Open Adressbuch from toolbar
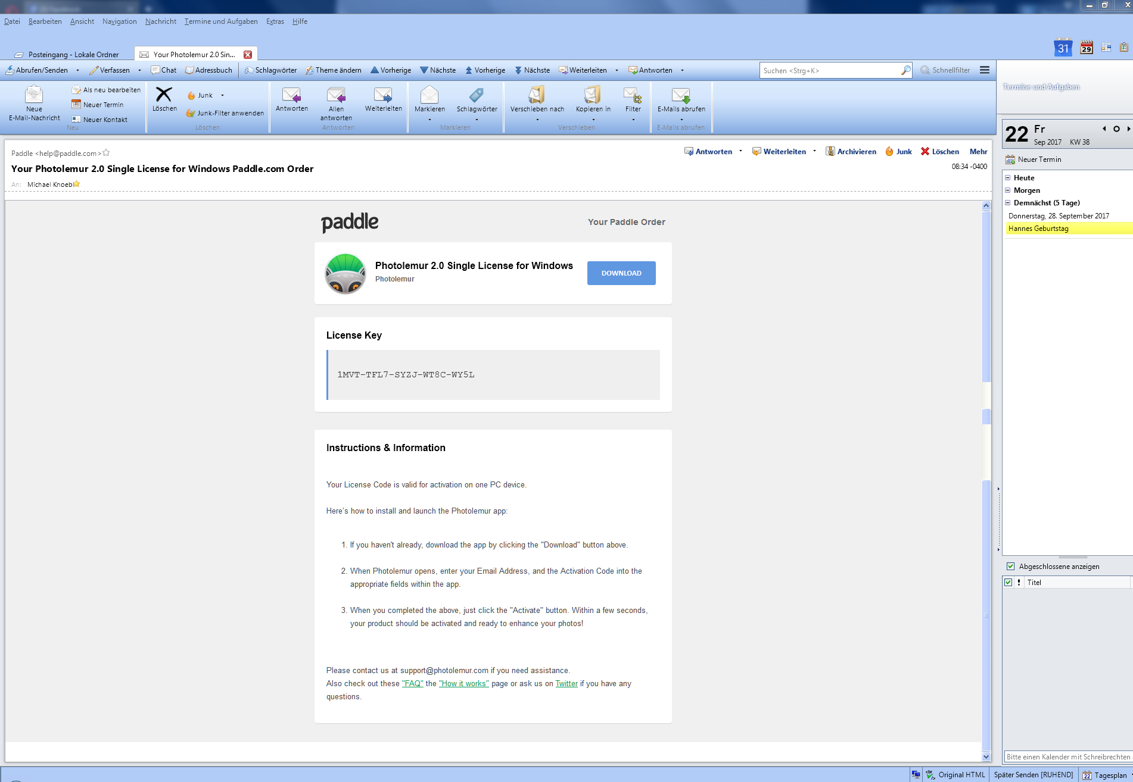Screen dimensions: 1133x782 point(208,70)
